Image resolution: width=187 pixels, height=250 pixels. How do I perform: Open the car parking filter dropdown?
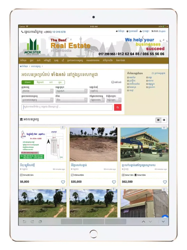tap(97, 100)
